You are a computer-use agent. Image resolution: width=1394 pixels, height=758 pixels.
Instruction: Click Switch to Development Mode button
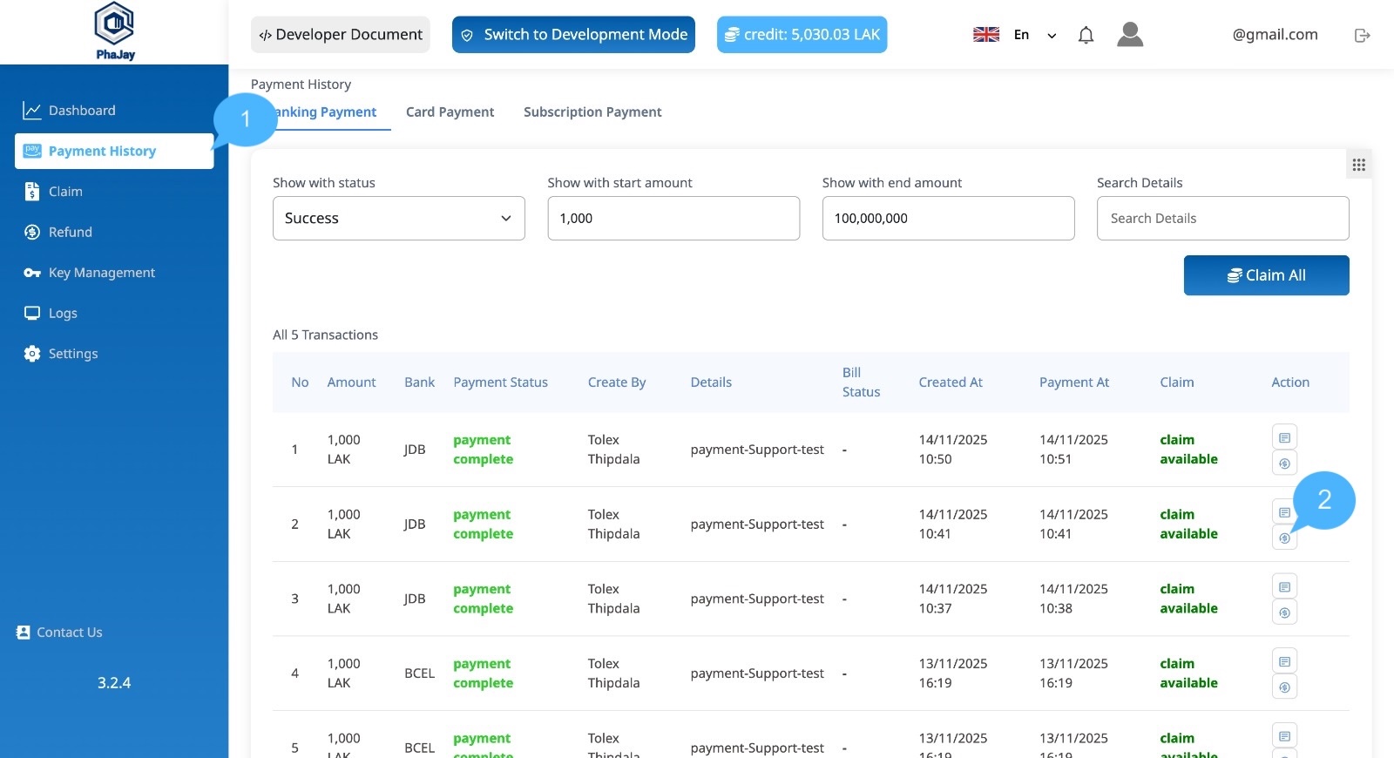(573, 35)
